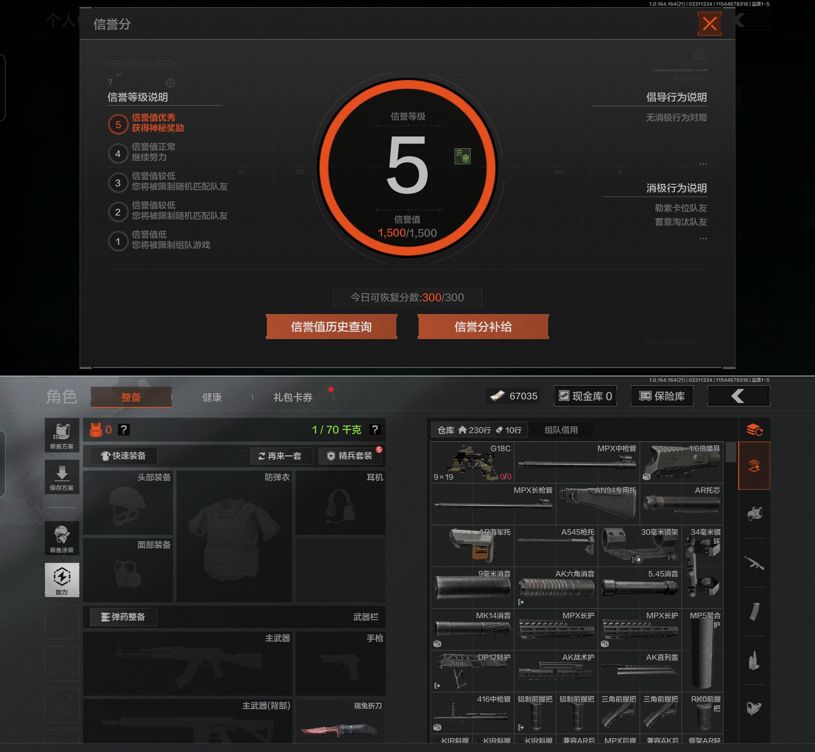Switch to 组队借用 team borrow tab
815x752 pixels.
561,430
